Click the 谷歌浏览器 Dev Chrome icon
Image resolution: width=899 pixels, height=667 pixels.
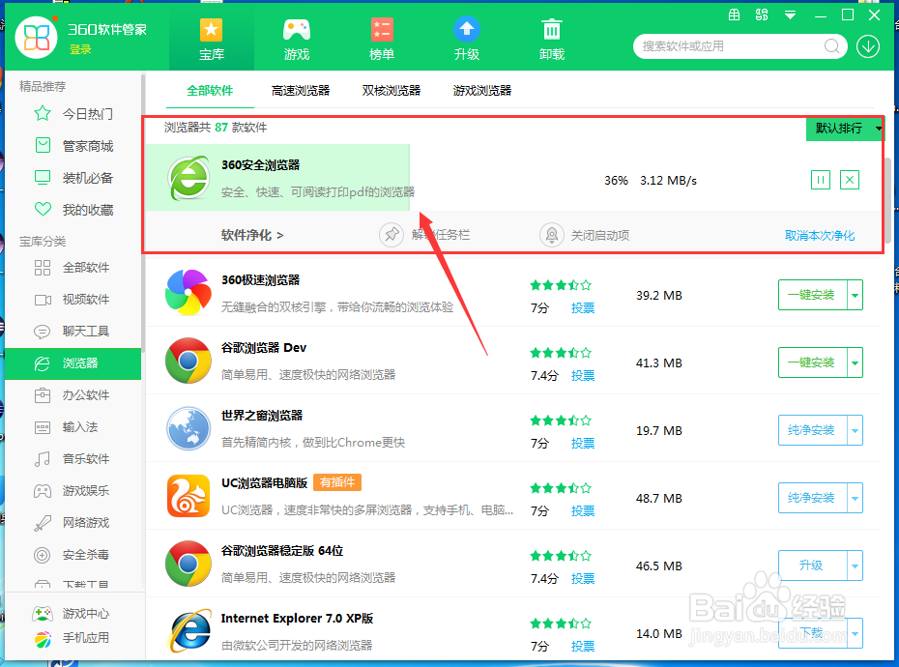pos(188,361)
